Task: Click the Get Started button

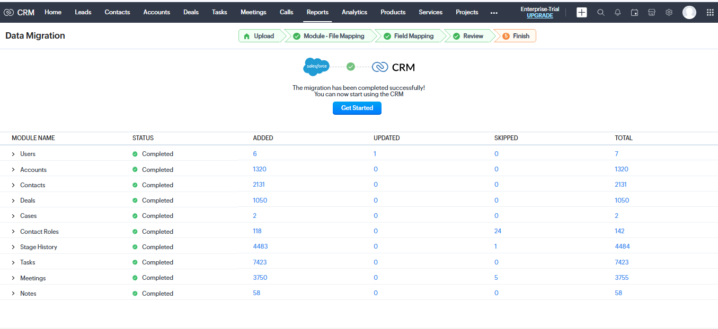Action: click(x=357, y=108)
